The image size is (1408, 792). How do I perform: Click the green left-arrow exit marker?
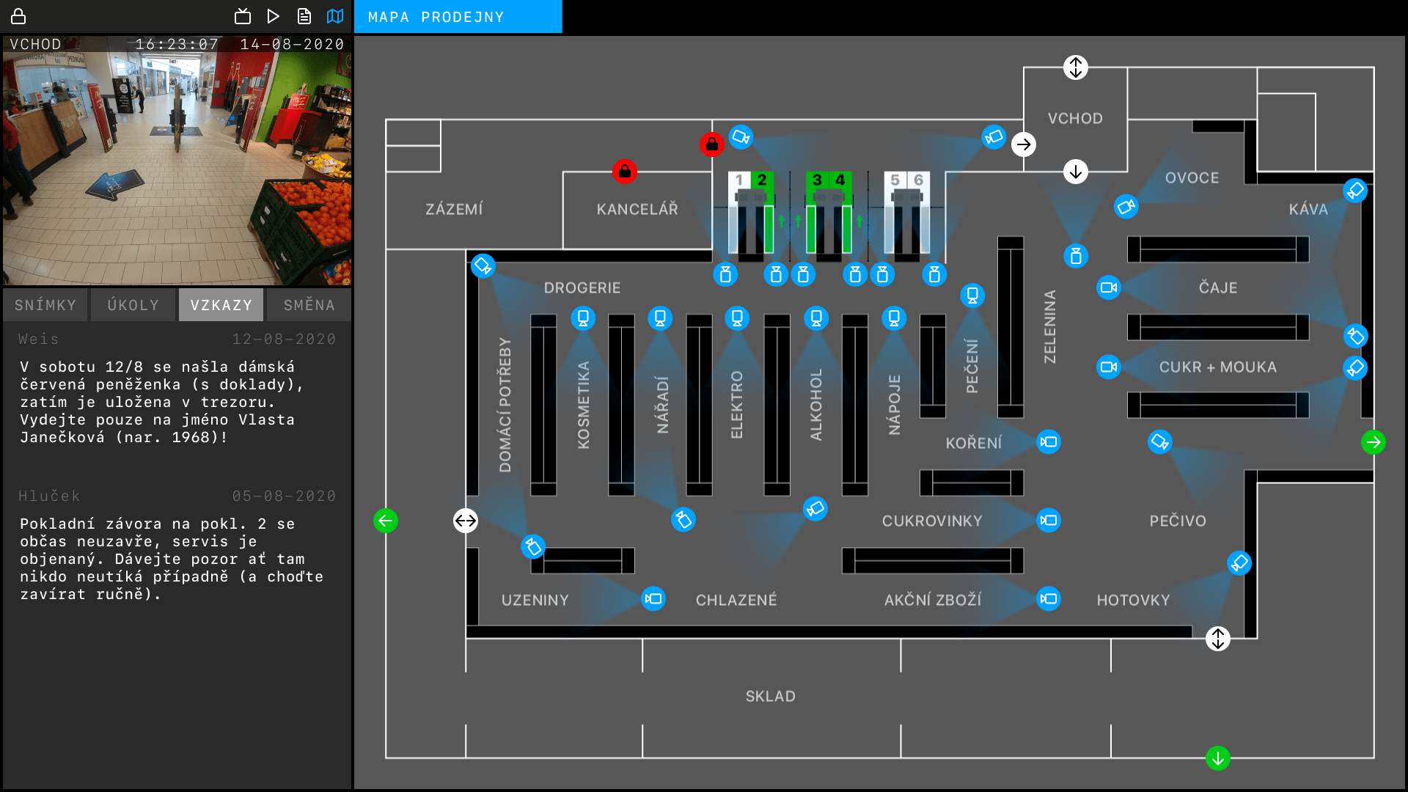[386, 521]
